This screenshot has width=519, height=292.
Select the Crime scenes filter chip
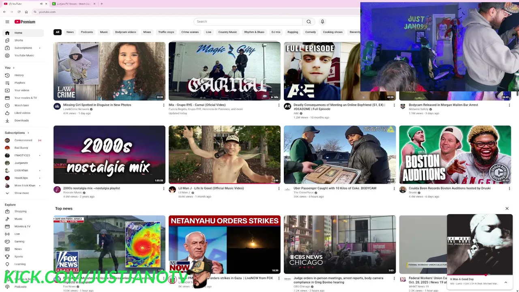click(190, 32)
